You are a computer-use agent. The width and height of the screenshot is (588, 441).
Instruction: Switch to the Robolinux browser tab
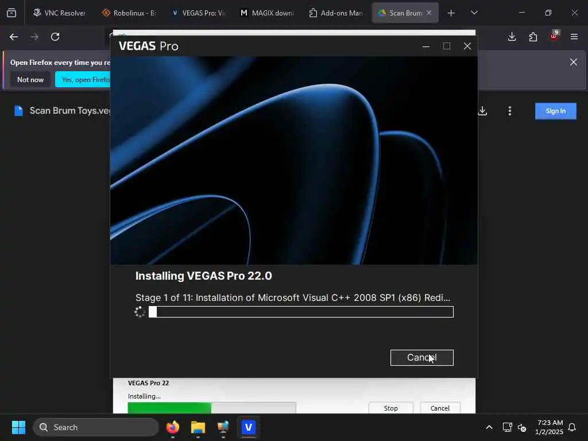click(129, 13)
